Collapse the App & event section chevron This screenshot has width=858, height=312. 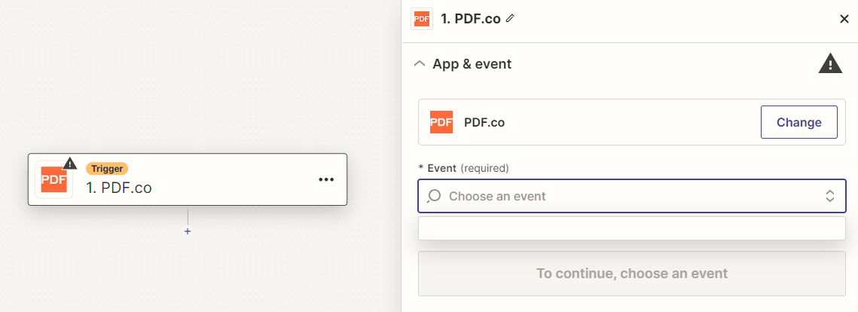(420, 64)
